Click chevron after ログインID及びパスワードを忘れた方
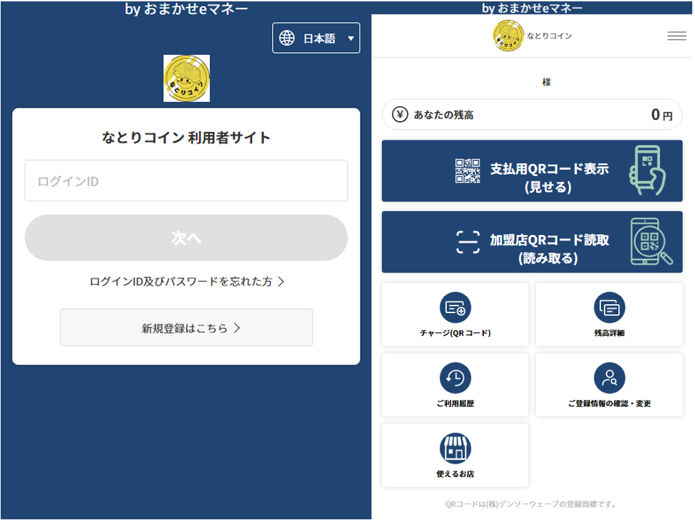 tap(281, 282)
